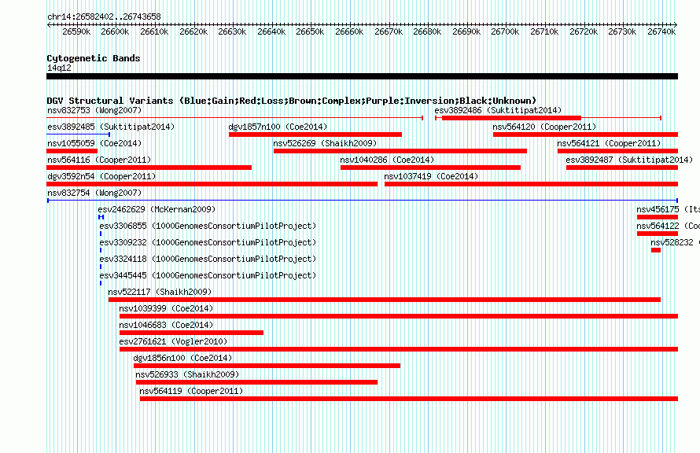Open variant nsv564120 (Cooper2011)

click(x=544, y=127)
